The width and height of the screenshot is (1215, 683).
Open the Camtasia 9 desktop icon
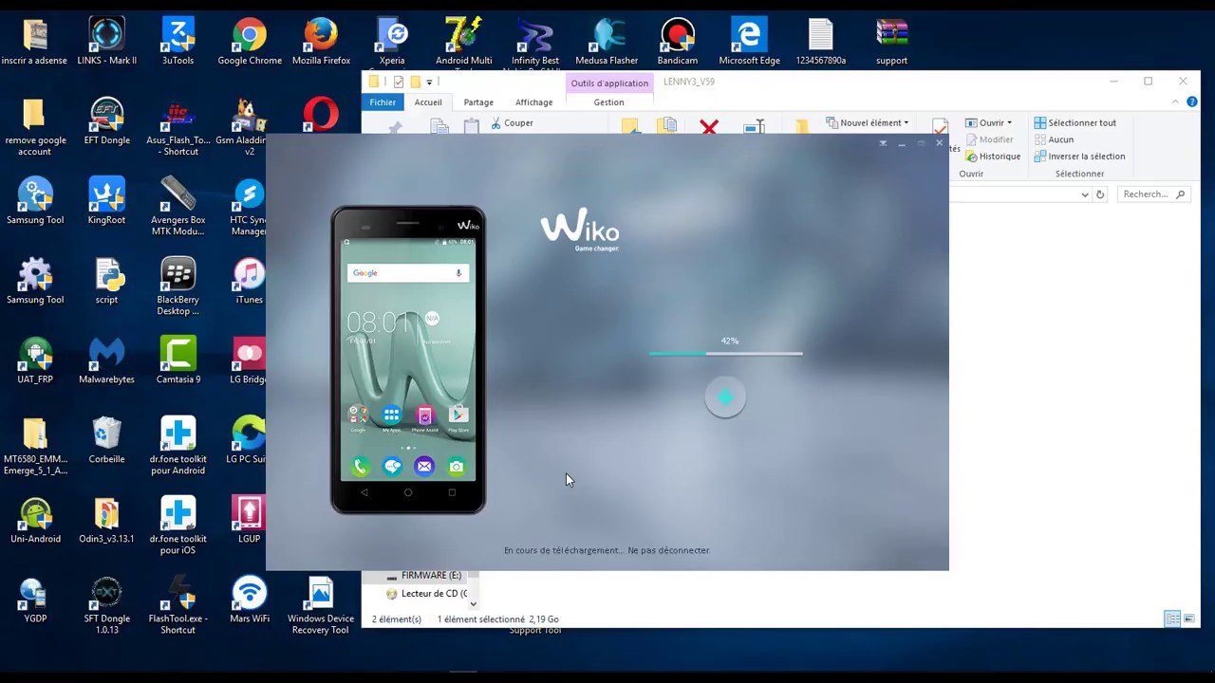point(178,360)
